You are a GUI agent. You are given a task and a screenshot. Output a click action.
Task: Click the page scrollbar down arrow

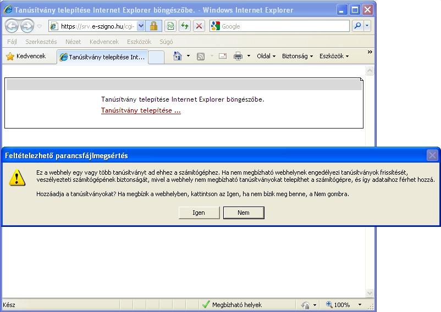click(370, 293)
